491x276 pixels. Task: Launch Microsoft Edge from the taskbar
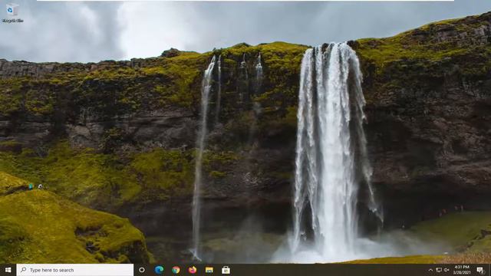coord(159,270)
